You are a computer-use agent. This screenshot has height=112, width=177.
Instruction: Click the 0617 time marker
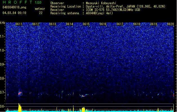[120, 24]
